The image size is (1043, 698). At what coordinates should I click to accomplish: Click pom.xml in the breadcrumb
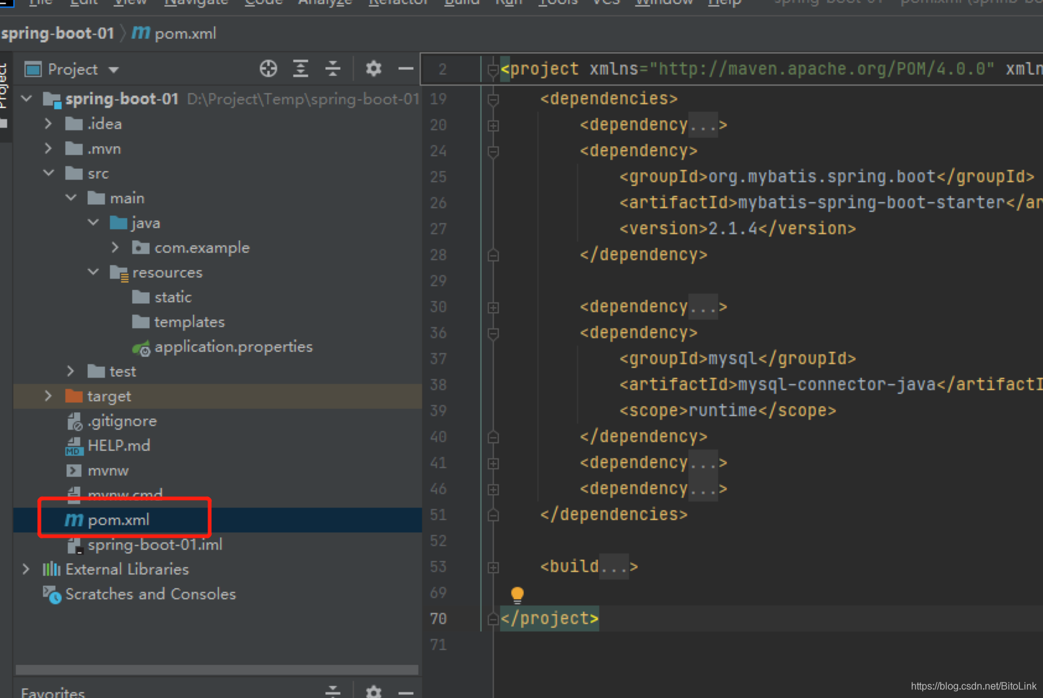tap(185, 33)
